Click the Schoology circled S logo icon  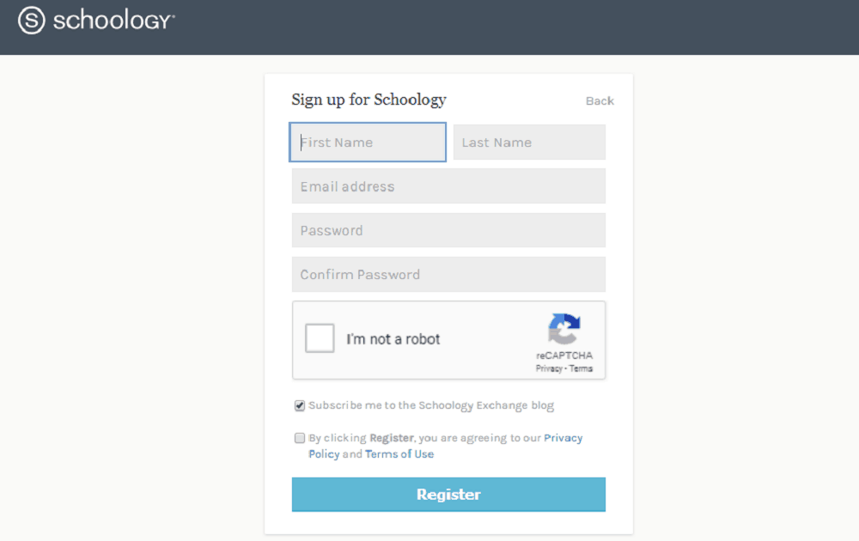pyautogui.click(x=31, y=21)
